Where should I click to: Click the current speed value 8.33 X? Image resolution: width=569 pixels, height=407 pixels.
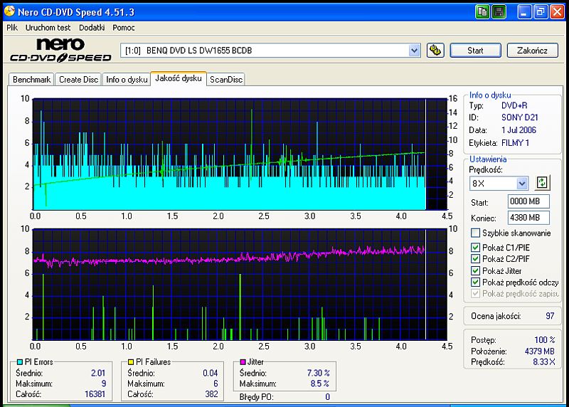pyautogui.click(x=544, y=361)
